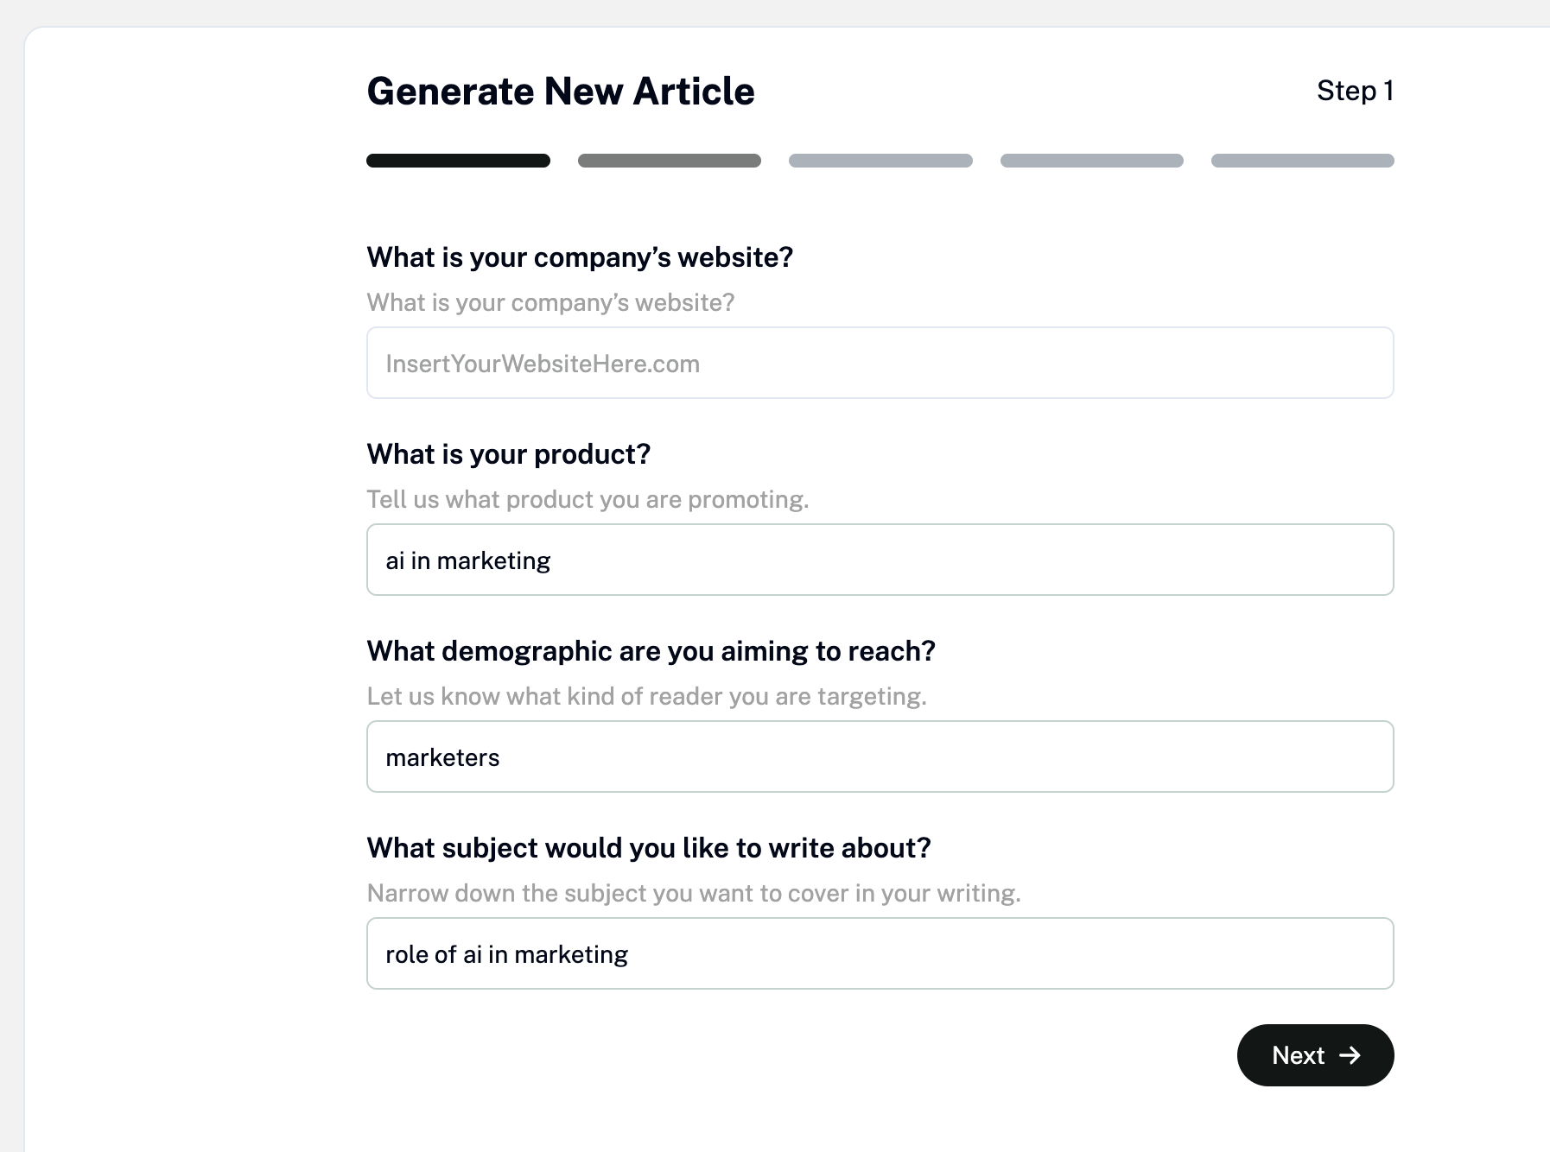
Task: Select the second dark gray progress segment
Action: 669,161
